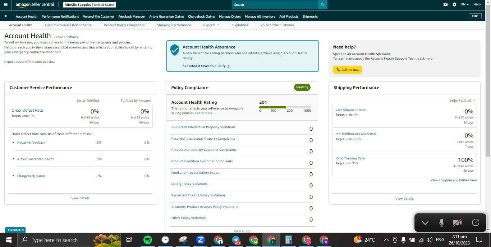491x247 pixels.
Task: Open the Snipping tool taskbar icon
Action: (183, 240)
